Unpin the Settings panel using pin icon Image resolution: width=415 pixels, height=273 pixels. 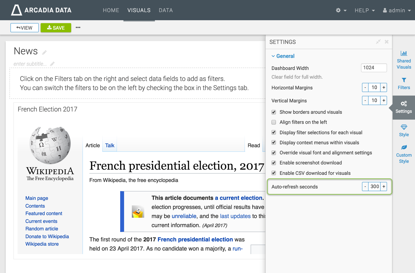click(x=378, y=42)
